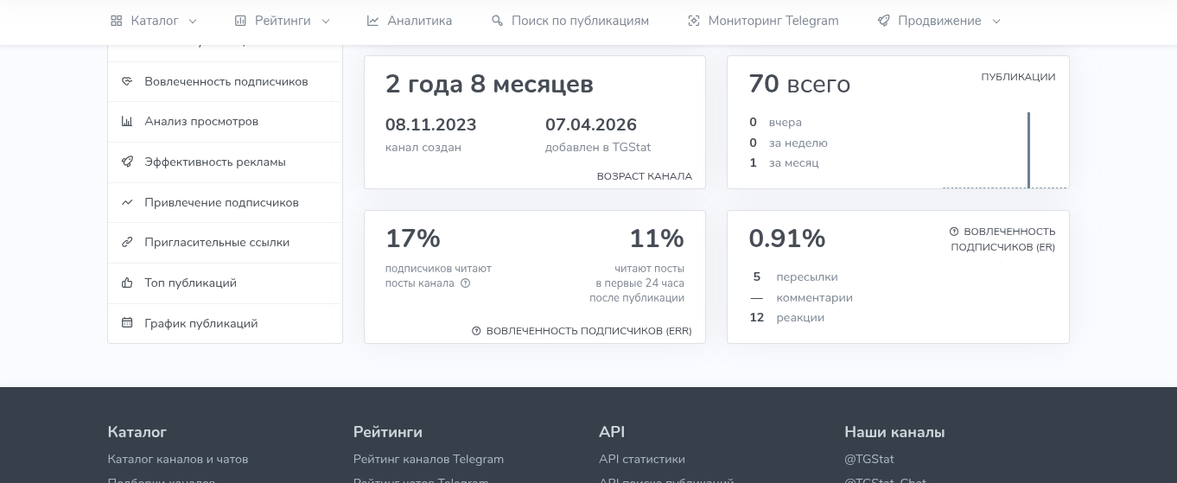Expand the Рейтинги dropdown chevron
Screen dimensions: 1177x483
click(326, 21)
